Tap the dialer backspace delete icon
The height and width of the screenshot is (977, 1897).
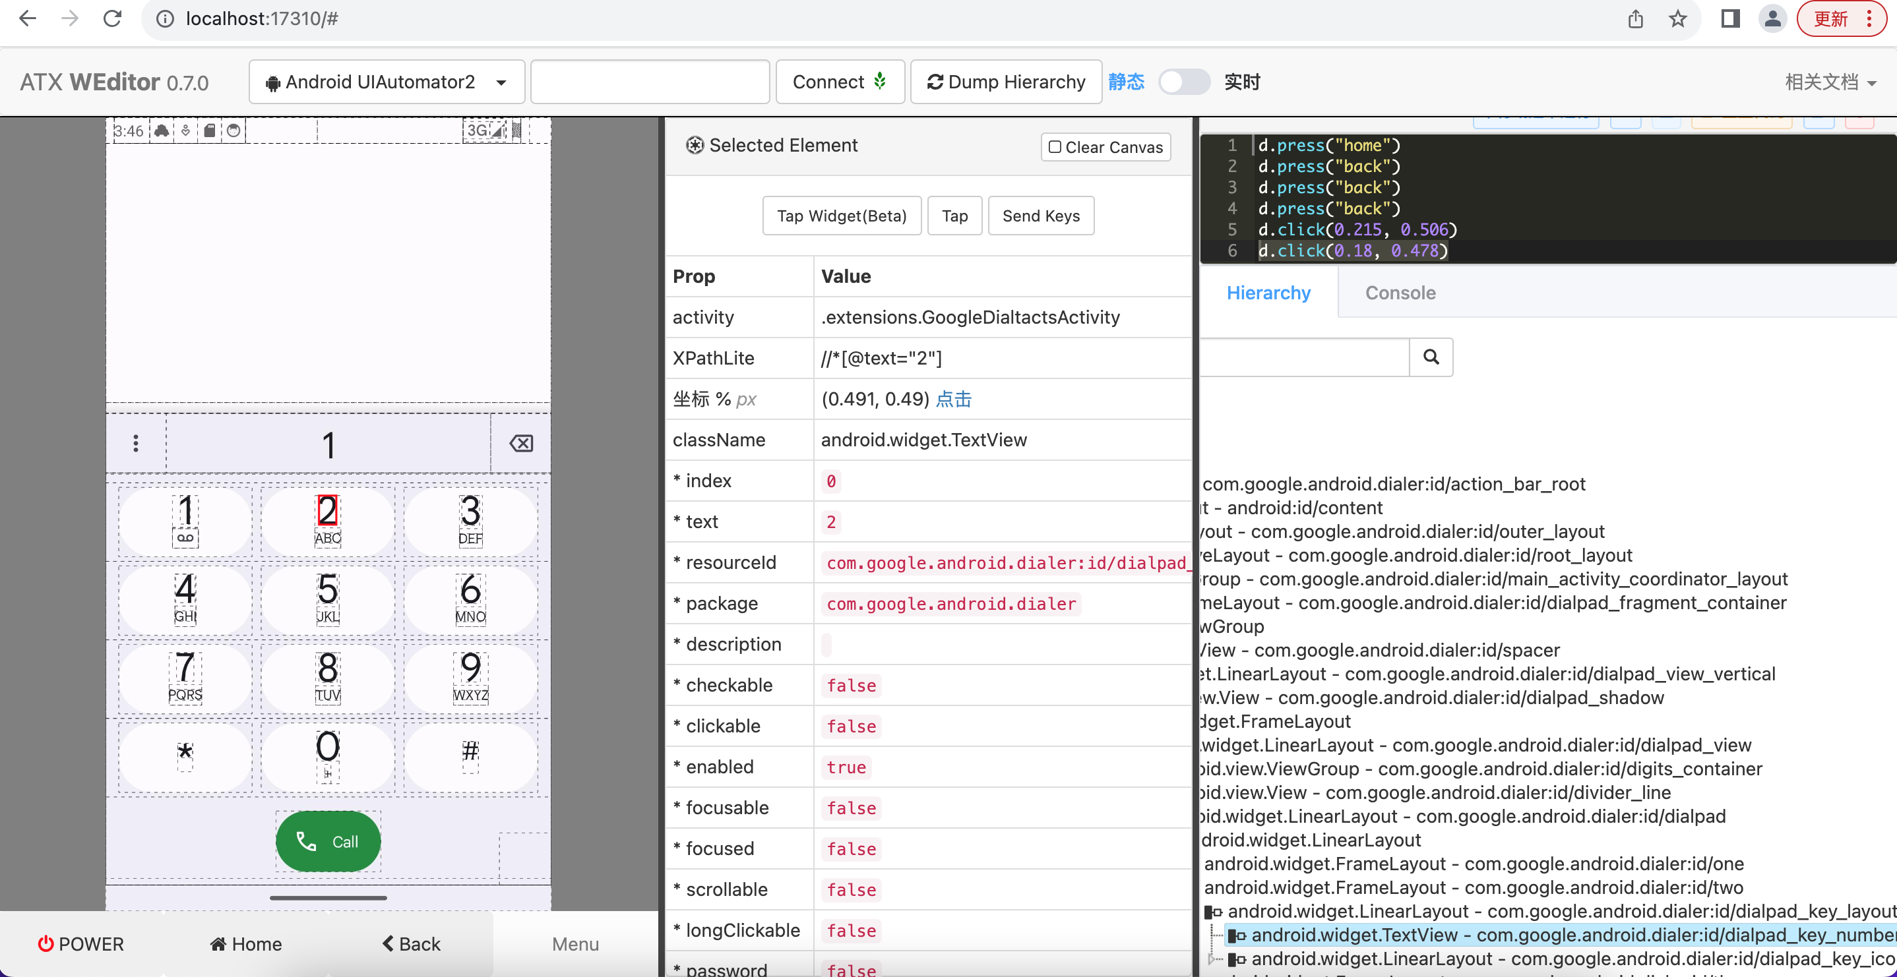[x=521, y=443]
